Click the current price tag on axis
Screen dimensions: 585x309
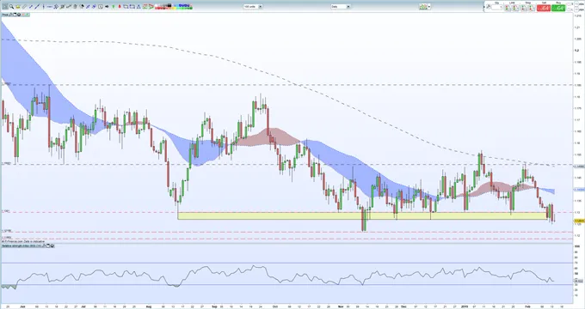coord(579,221)
